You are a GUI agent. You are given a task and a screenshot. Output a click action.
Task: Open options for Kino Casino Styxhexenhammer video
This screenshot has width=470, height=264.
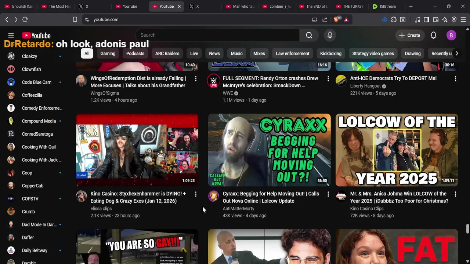pos(196,194)
